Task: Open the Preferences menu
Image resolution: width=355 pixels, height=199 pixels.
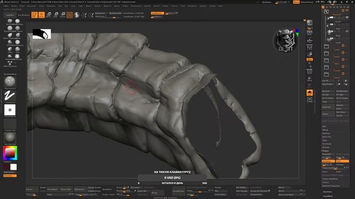Action: [136, 6]
